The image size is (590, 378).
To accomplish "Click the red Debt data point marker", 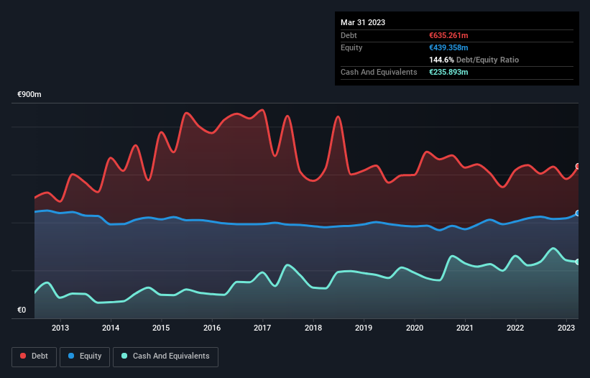I will [578, 166].
